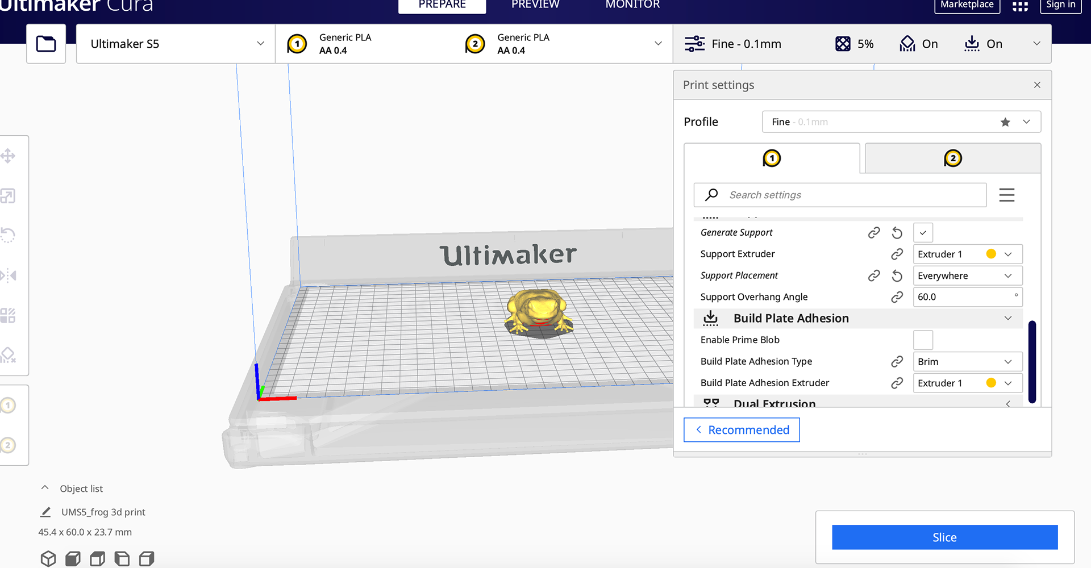Click link icon beside Support Placement
1091x568 pixels.
click(x=874, y=275)
